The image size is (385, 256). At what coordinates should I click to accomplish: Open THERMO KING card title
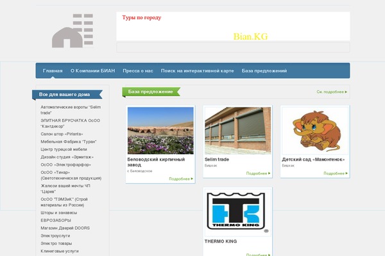click(221, 241)
